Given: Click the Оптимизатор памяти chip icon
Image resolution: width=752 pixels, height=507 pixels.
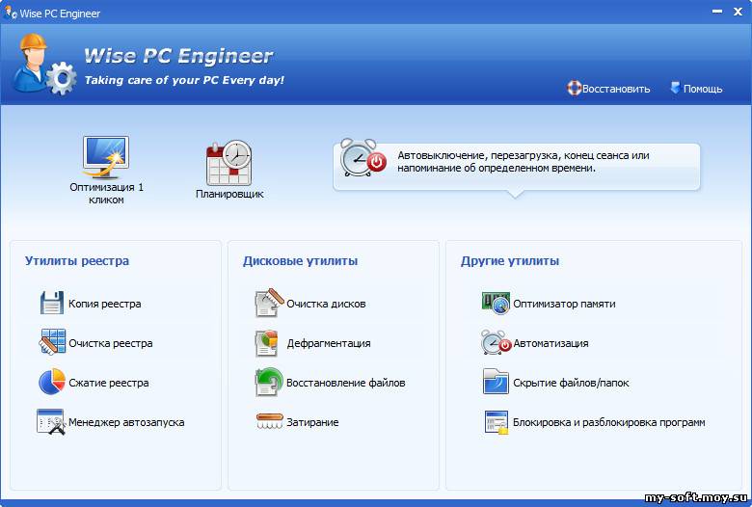Looking at the screenshot, I should [x=496, y=304].
